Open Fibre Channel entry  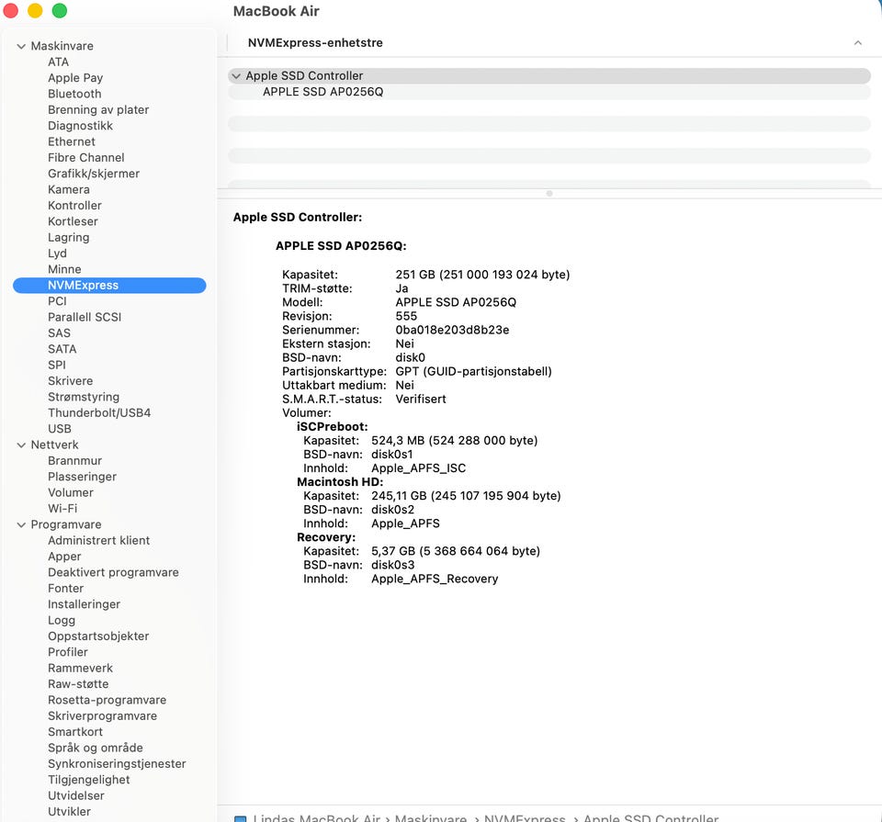(x=86, y=157)
